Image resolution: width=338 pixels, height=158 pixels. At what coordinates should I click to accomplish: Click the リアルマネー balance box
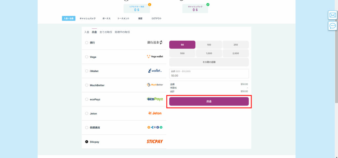(137, 8)
